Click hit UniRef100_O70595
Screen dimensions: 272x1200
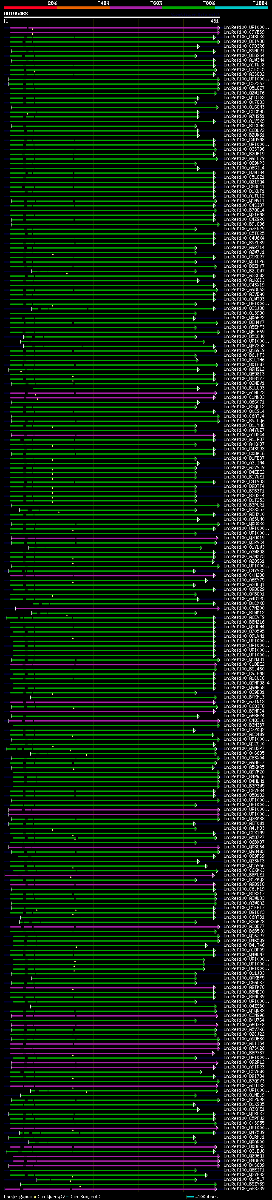point(244,632)
